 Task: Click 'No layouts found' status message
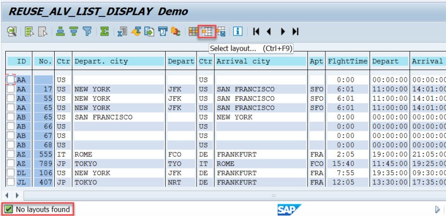pyautogui.click(x=42, y=210)
